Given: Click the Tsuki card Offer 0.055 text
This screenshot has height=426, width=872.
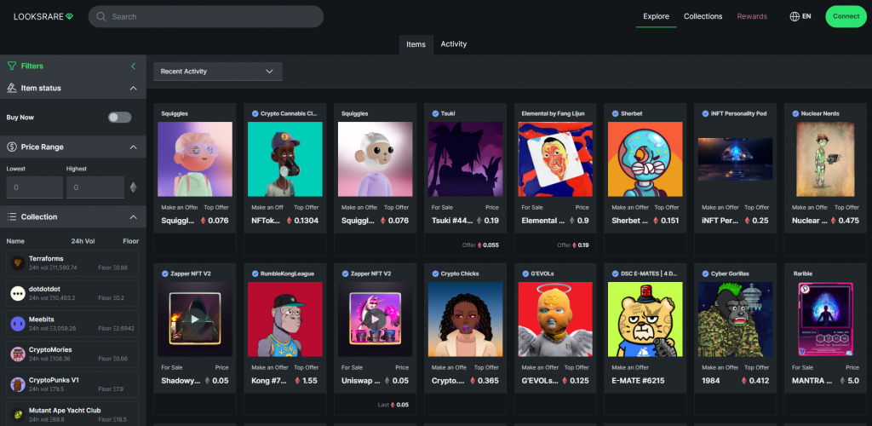Looking at the screenshot, I should 480,245.
